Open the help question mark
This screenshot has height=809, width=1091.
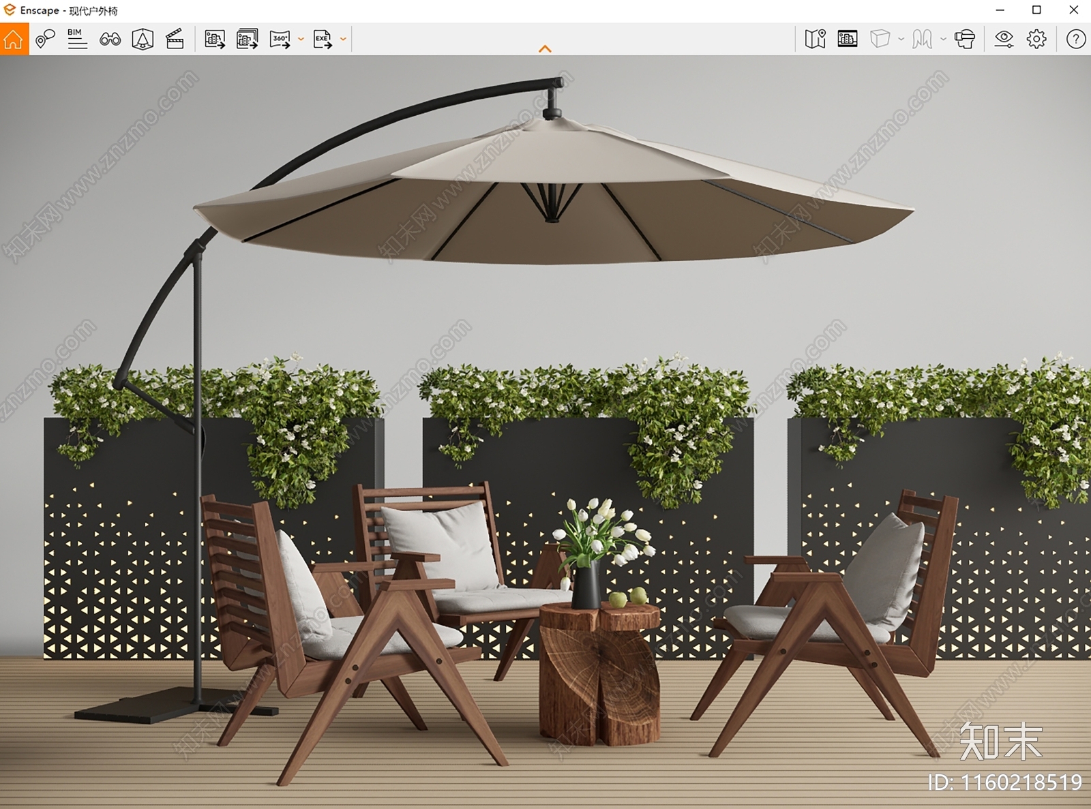pyautogui.click(x=1076, y=40)
